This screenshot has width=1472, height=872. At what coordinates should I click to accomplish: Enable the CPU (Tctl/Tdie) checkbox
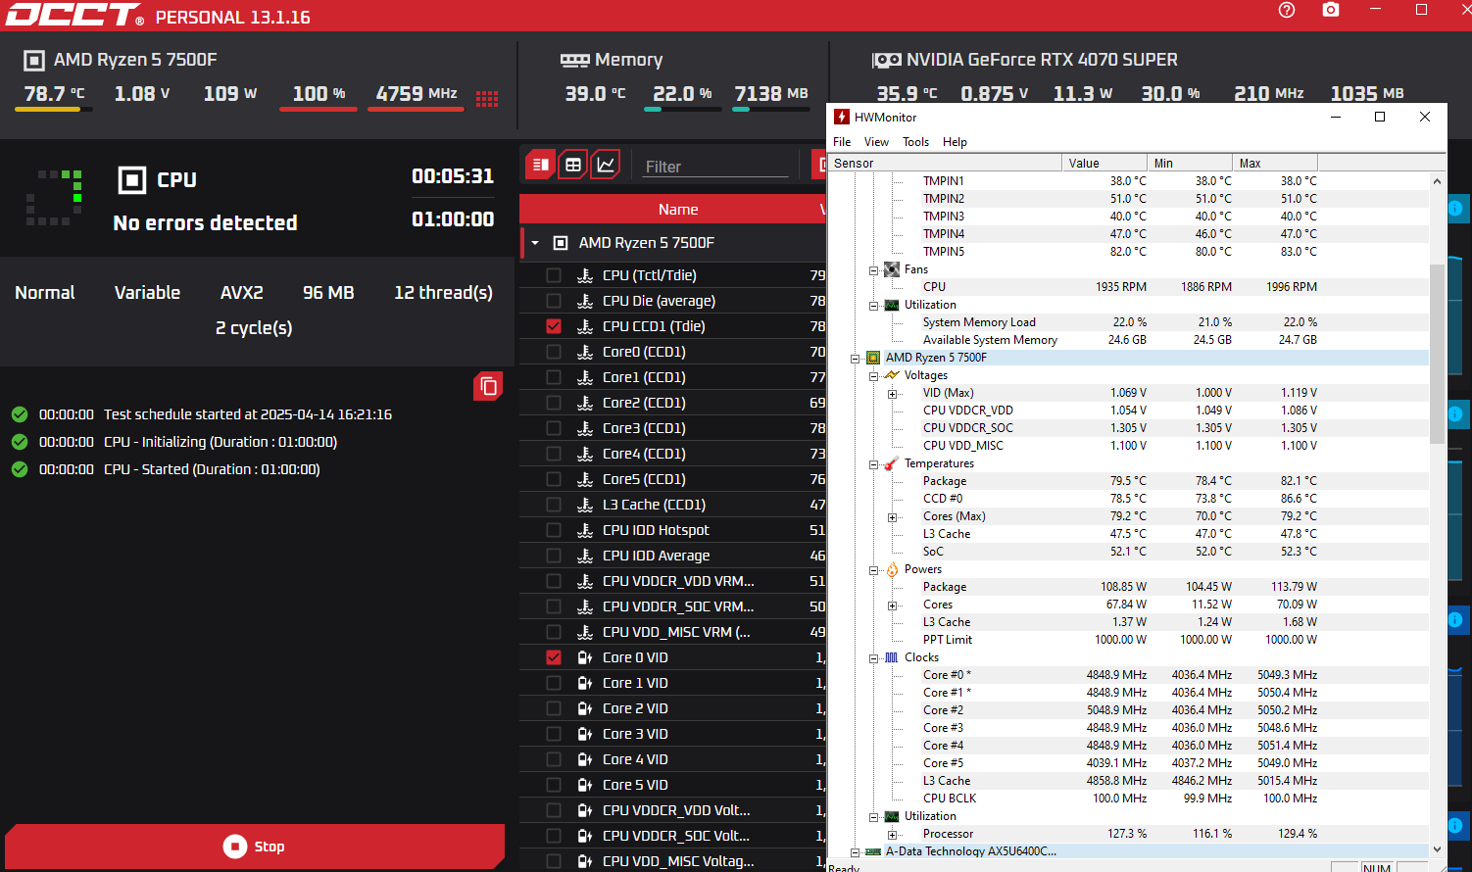tap(554, 275)
